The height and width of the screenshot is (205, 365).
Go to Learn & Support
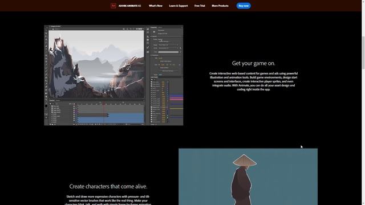[x=179, y=6]
